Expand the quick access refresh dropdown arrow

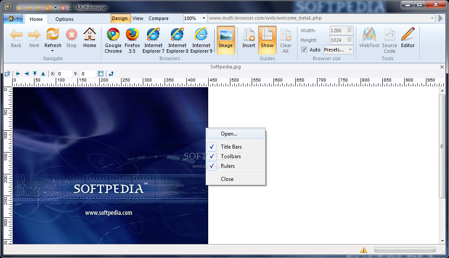(x=56, y=8)
